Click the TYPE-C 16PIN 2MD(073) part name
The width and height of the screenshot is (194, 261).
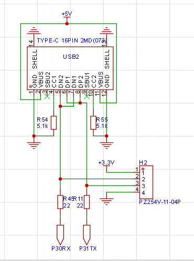click(72, 40)
